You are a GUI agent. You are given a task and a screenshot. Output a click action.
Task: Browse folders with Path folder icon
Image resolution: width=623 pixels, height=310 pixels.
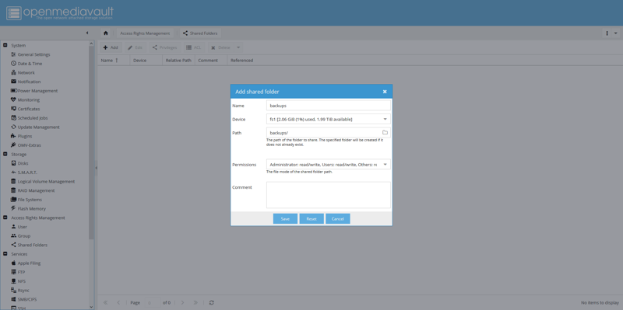tap(385, 132)
